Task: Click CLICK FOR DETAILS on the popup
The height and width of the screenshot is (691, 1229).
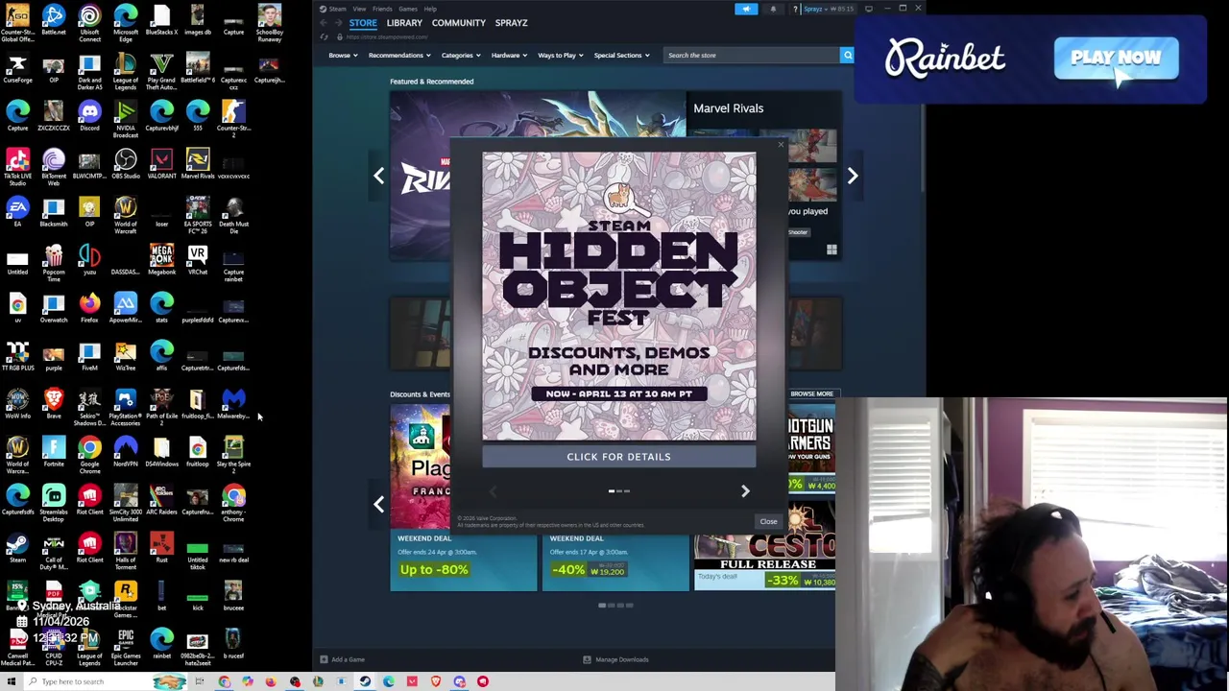Action: coord(618,457)
